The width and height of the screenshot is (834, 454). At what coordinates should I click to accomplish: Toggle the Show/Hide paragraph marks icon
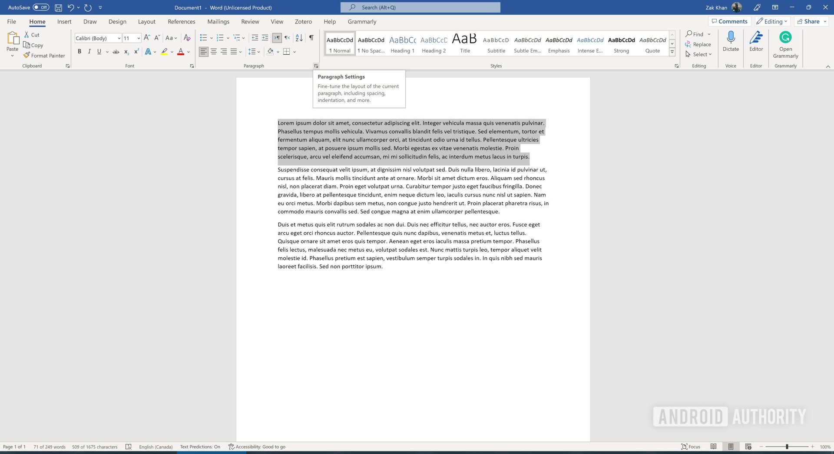pyautogui.click(x=311, y=38)
